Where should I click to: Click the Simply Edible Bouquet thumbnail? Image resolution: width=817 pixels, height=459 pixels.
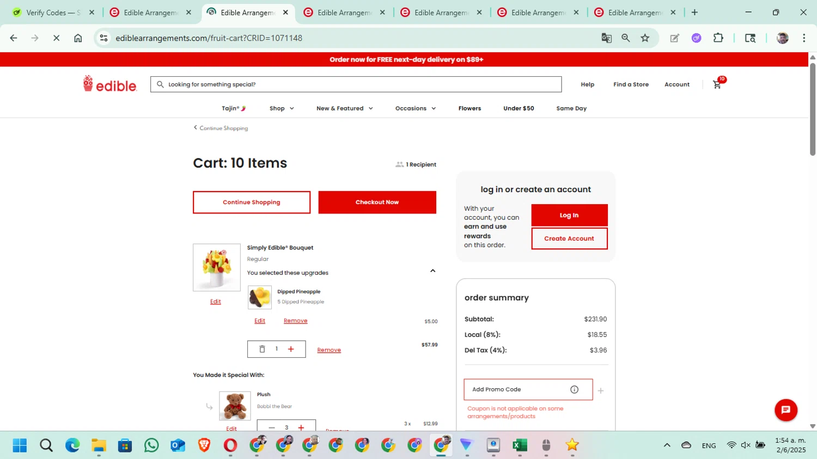click(217, 267)
